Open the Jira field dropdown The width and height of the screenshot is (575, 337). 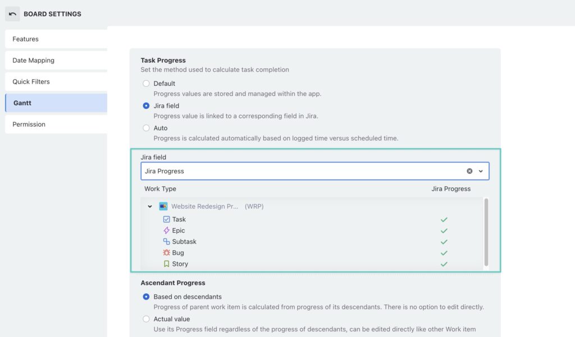pyautogui.click(x=482, y=170)
